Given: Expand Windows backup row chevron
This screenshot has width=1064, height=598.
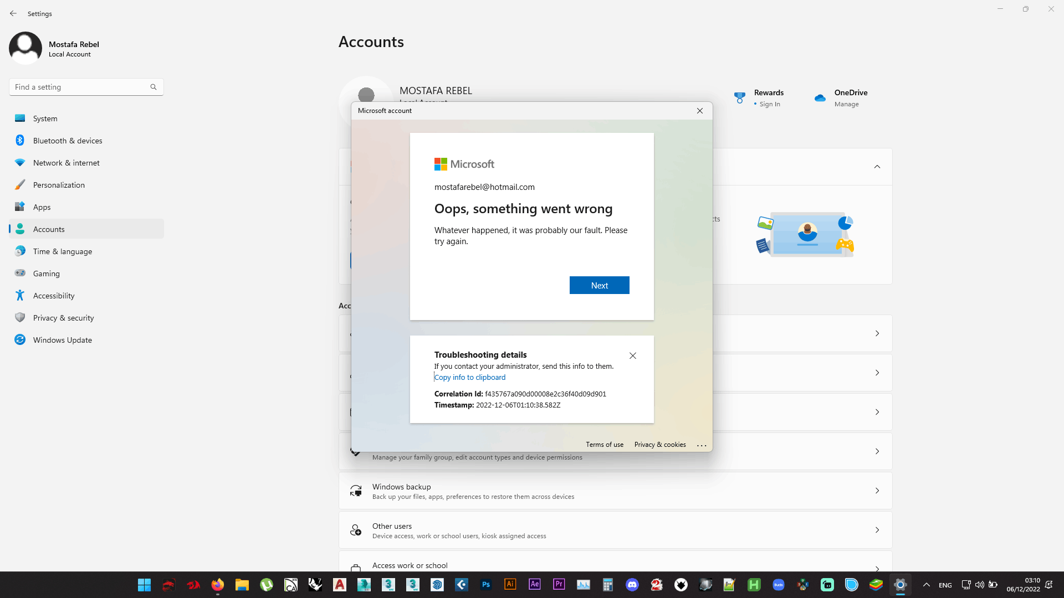Looking at the screenshot, I should [x=877, y=491].
